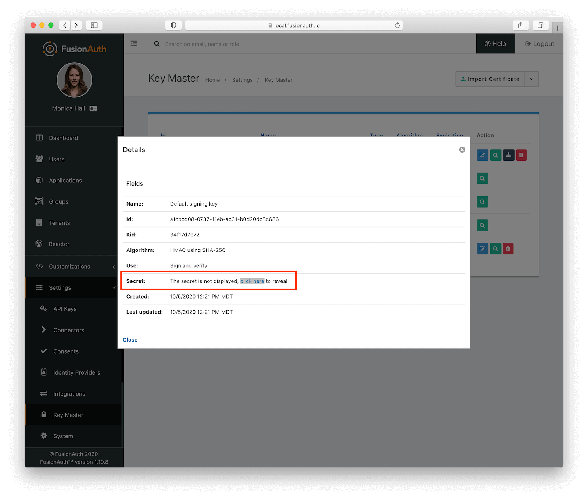Collapse the Settings menu chevron
This screenshot has height=500, width=588.
pyautogui.click(x=114, y=288)
